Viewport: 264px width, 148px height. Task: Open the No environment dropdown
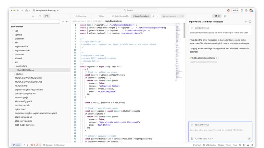click(171, 16)
